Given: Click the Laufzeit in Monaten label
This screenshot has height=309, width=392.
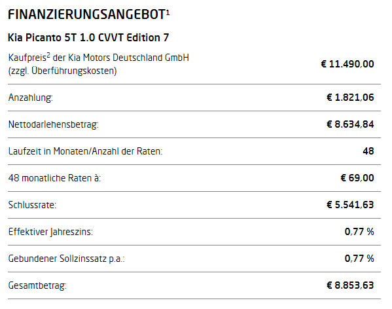Looking at the screenshot, I should pyautogui.click(x=86, y=151).
